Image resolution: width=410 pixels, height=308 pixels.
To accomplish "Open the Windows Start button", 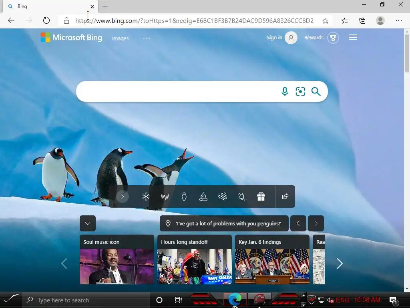I will point(10,300).
